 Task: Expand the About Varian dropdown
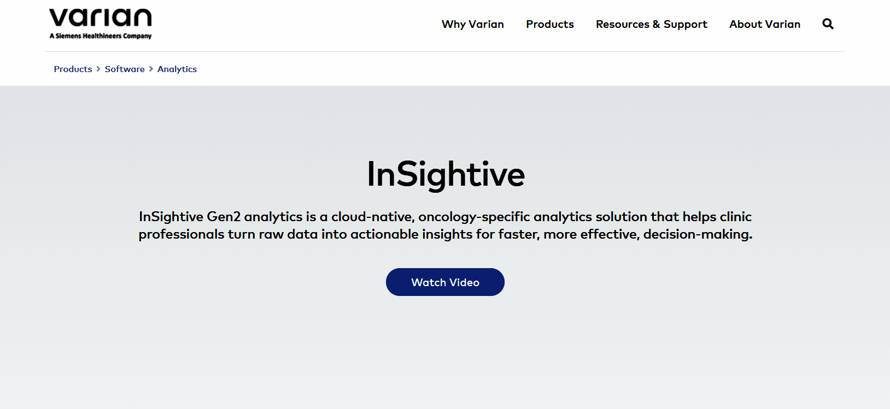point(764,24)
